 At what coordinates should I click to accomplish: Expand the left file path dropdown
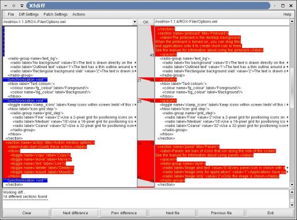(x=134, y=22)
